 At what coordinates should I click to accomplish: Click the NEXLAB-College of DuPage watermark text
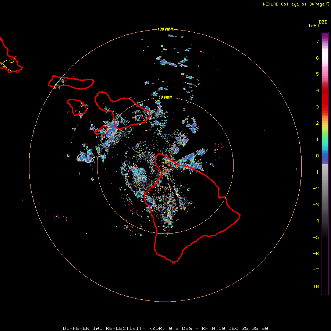pyautogui.click(x=293, y=4)
